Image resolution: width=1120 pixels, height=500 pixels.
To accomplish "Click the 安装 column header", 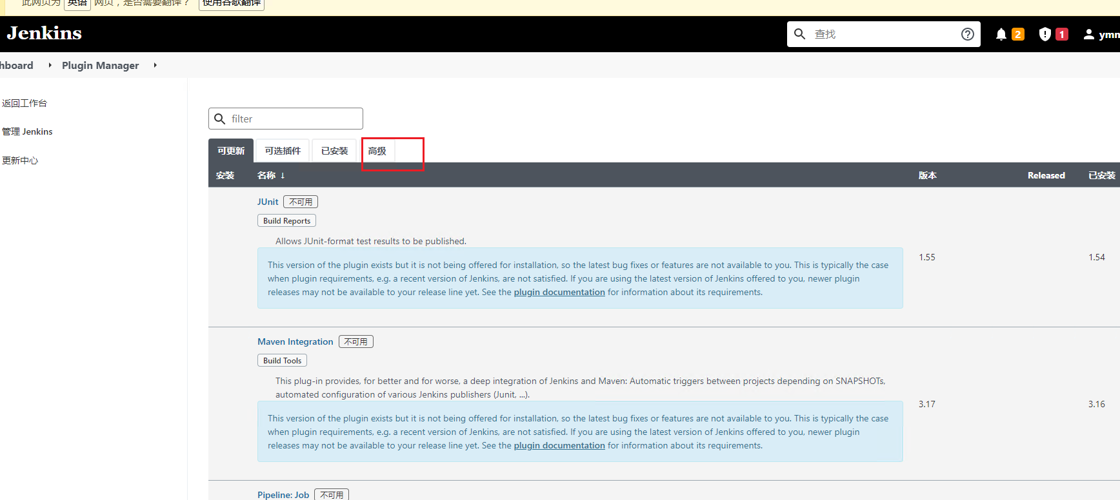I will pyautogui.click(x=225, y=175).
